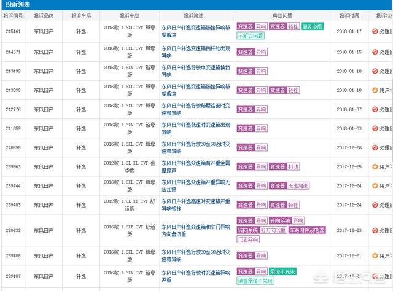
Task: Click the 投诉品牌 column header
Action: pyautogui.click(x=44, y=15)
